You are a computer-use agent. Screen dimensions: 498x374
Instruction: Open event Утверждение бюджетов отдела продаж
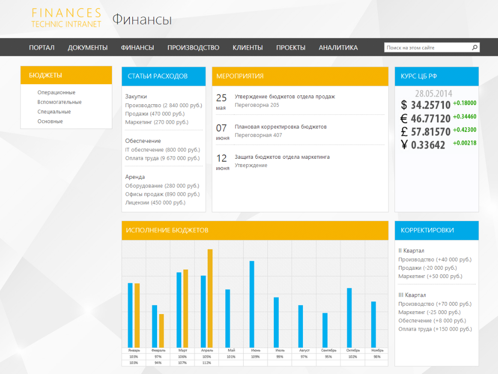(x=285, y=96)
